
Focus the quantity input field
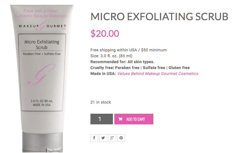pyautogui.click(x=102, y=119)
